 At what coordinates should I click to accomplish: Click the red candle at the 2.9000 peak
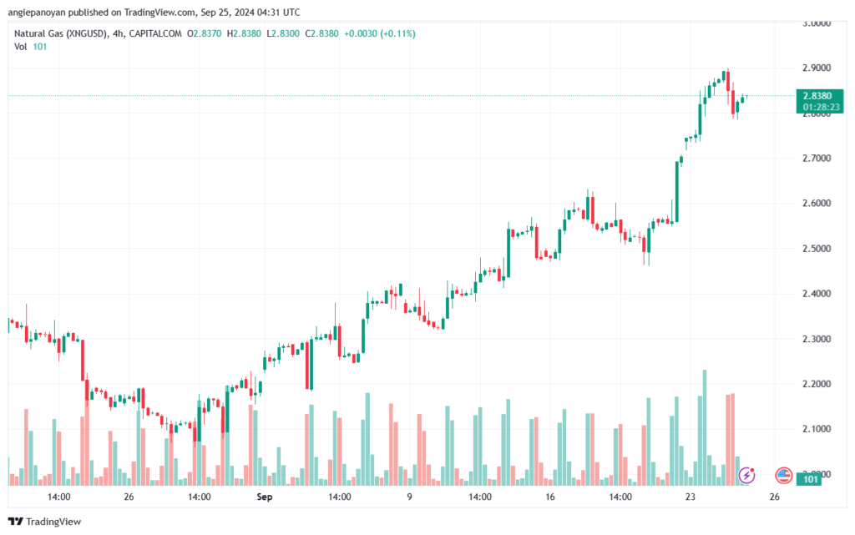pos(728,81)
